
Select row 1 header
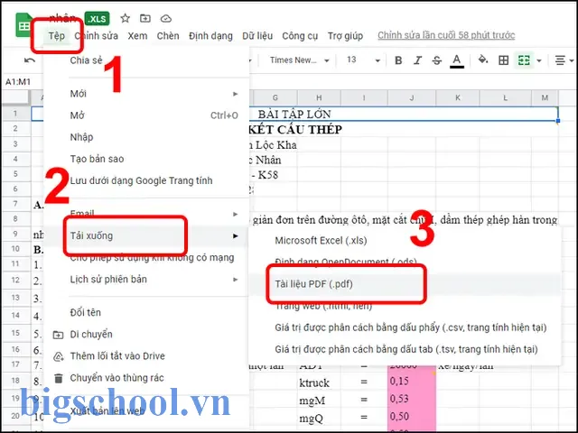[15, 113]
